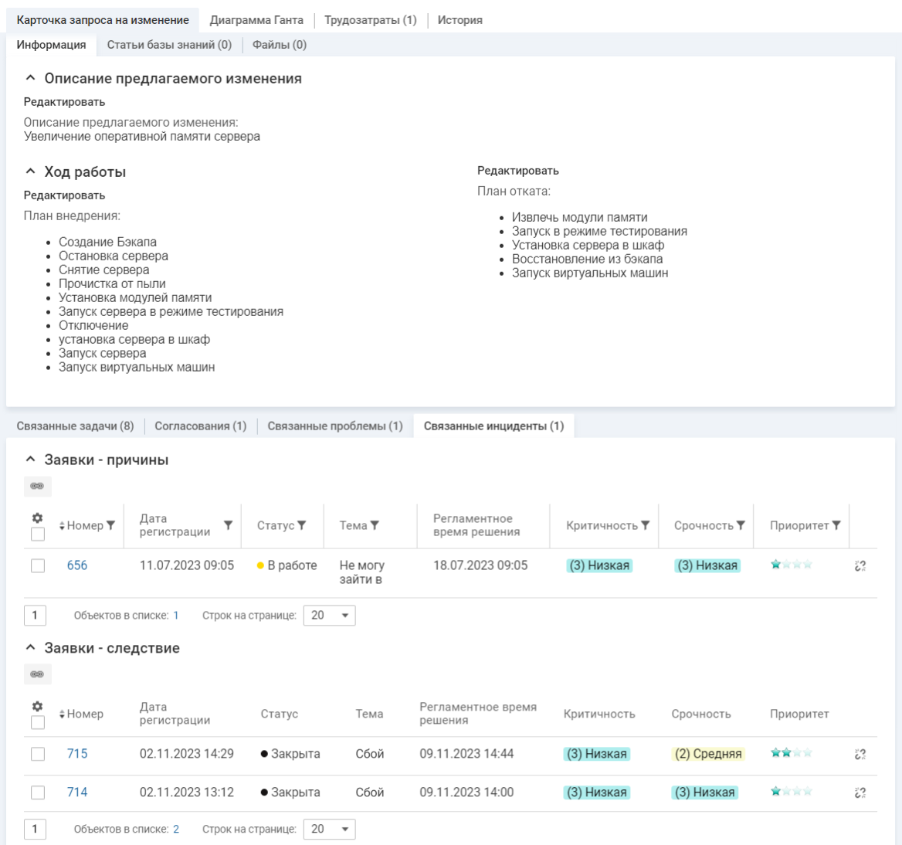Open Статьи базы знаний (0) tab
902x845 pixels.
click(169, 45)
